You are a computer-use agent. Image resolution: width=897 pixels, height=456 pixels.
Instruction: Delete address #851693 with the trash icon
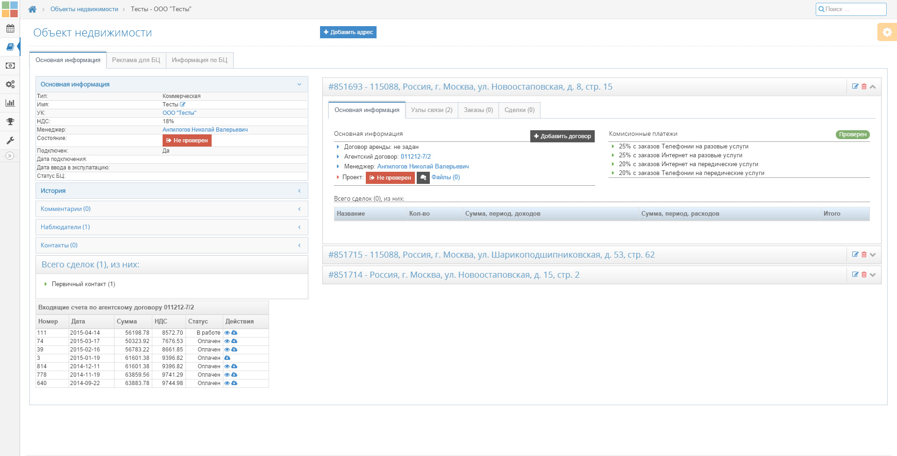click(x=864, y=86)
